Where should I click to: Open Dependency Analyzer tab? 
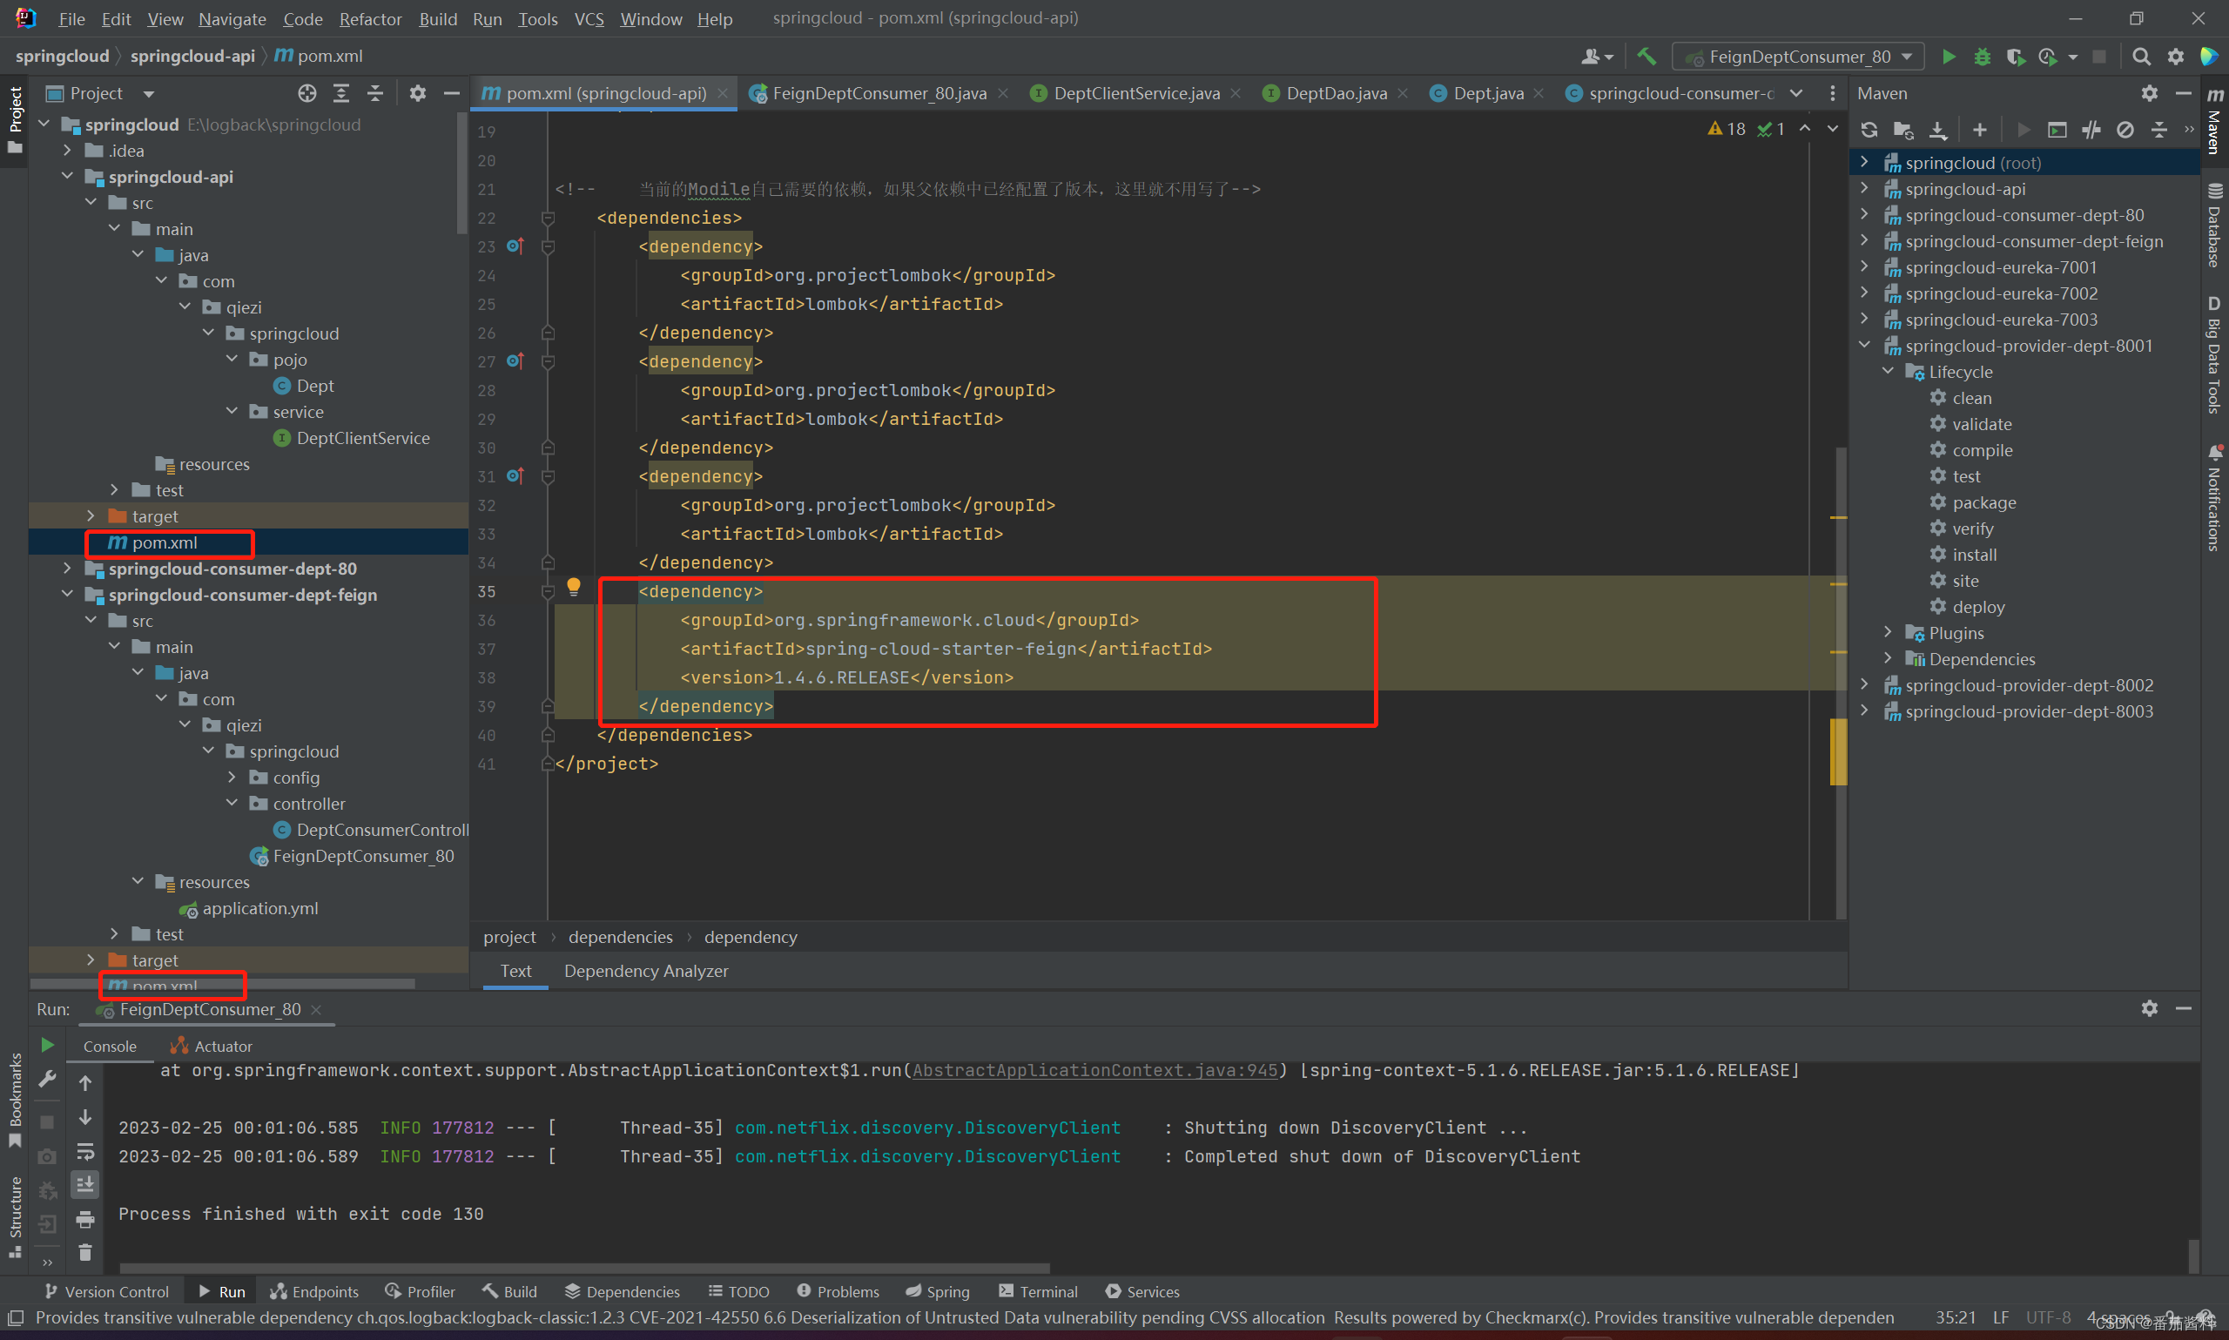tap(645, 971)
